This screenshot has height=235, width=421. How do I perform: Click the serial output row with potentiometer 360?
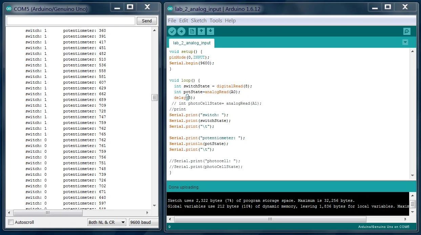coord(66,30)
